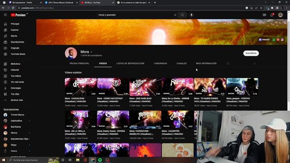Switch to PÁGINA PRINCIPAL tab
This screenshot has height=163, width=290.
[x=80, y=63]
